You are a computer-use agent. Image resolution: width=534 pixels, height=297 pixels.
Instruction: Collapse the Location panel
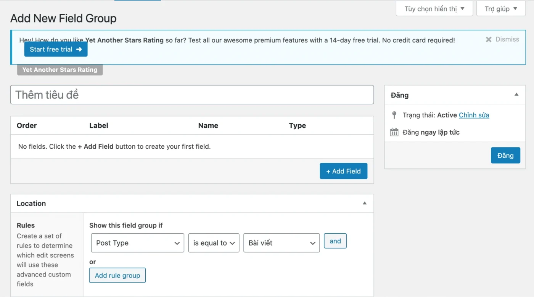point(364,203)
